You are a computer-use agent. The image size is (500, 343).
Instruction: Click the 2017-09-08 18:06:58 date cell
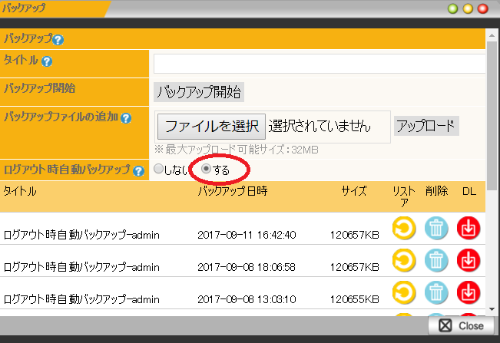pos(247,267)
